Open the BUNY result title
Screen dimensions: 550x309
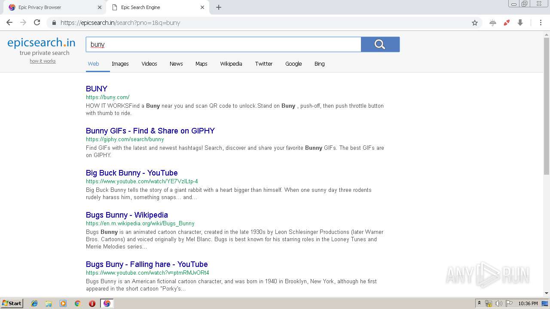pos(97,88)
